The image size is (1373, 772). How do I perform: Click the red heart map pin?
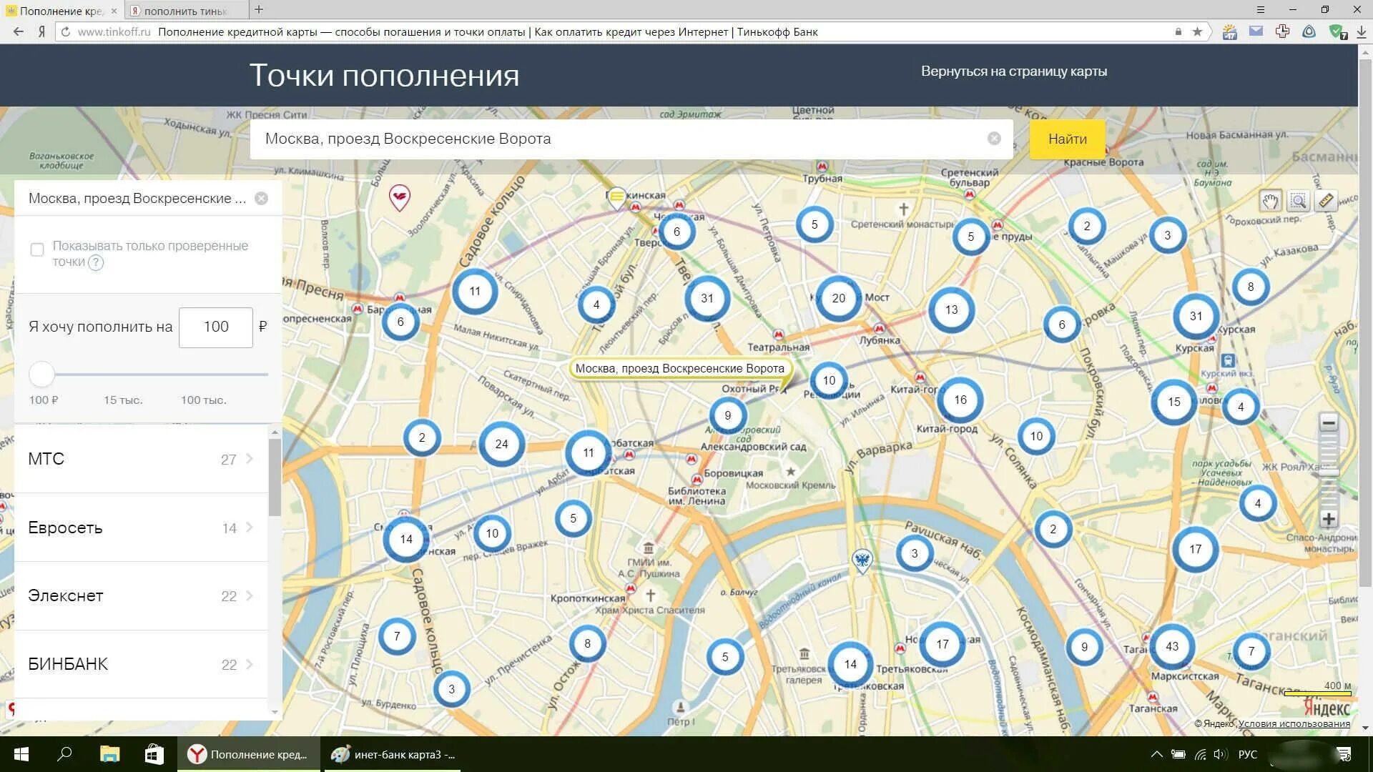click(400, 197)
